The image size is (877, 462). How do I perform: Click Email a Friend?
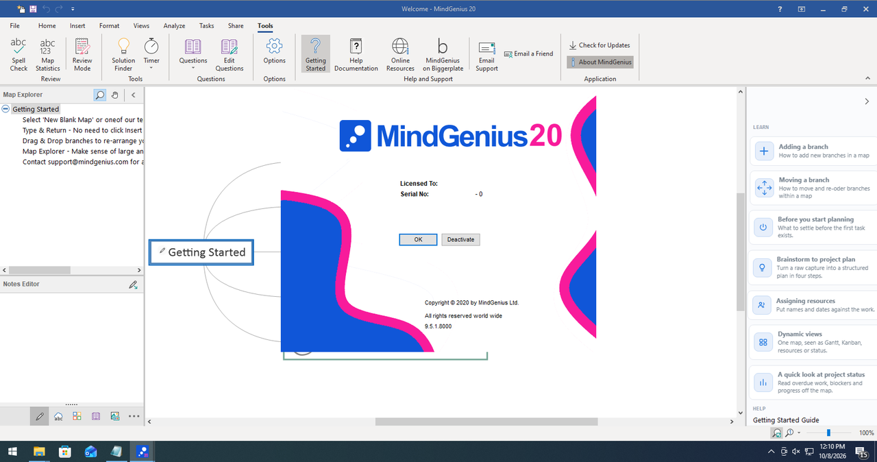tap(528, 53)
